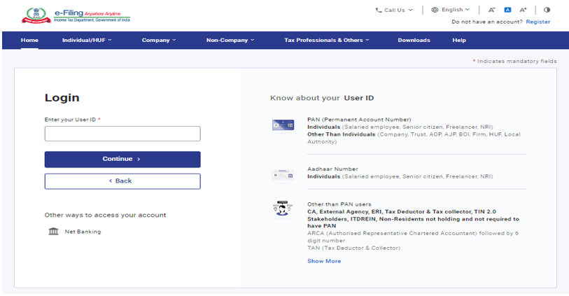Click the e-Filing Income Tax Department logo
Viewport: 569px width, 296px height.
[76, 15]
